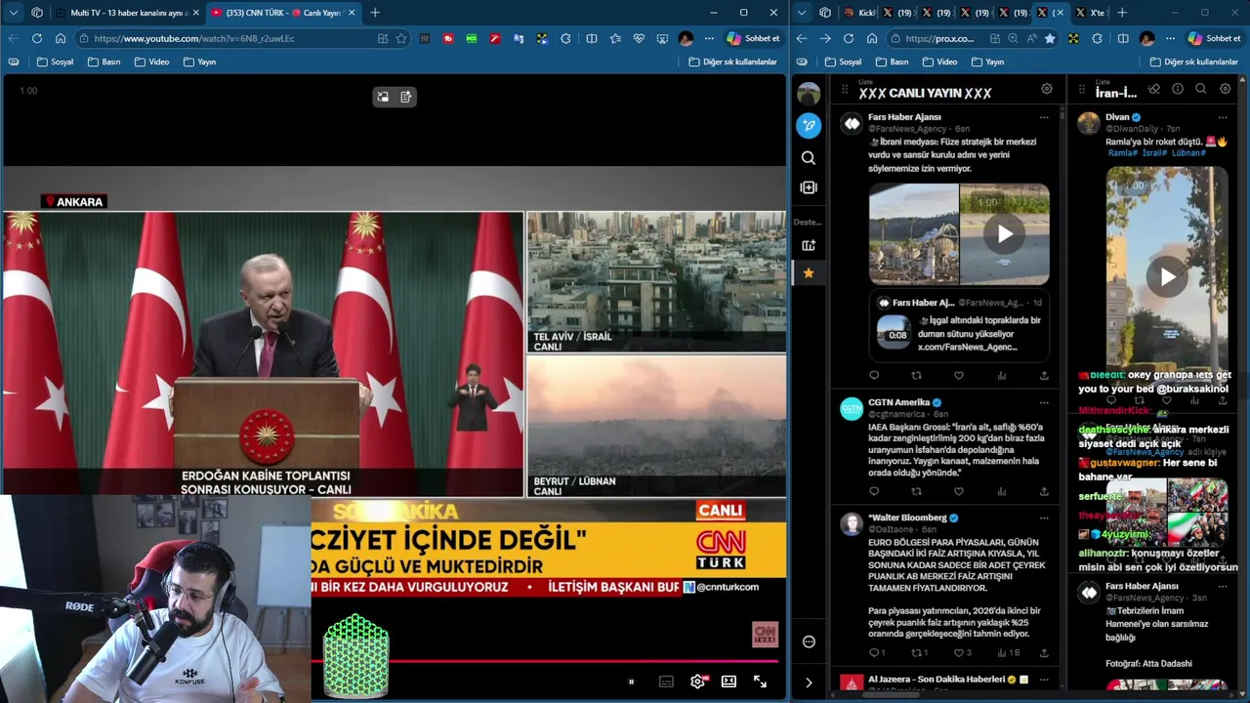The width and height of the screenshot is (1250, 703).
Task: Click Sohbet et Copilot button, left window
Action: coord(753,38)
